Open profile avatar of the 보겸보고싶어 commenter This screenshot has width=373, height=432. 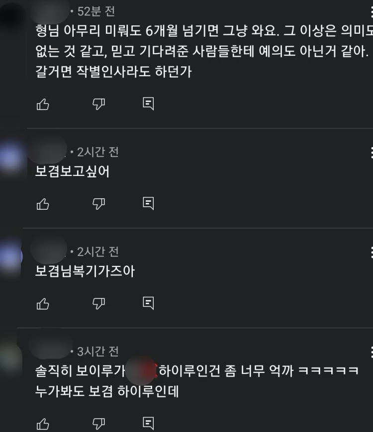pyautogui.click(x=11, y=159)
